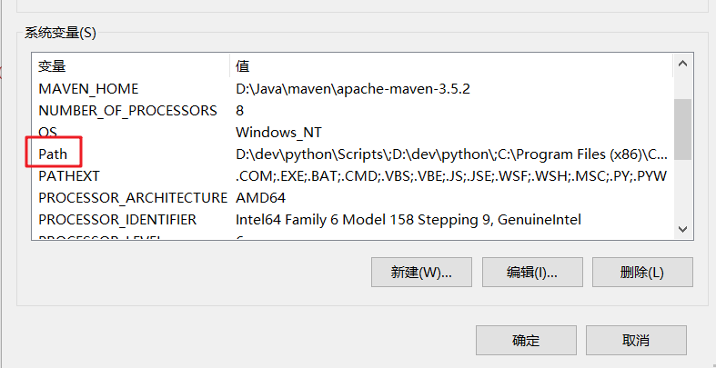The height and width of the screenshot is (368, 716).
Task: Click the Path value starting with D:\dev\python
Action: pos(451,154)
